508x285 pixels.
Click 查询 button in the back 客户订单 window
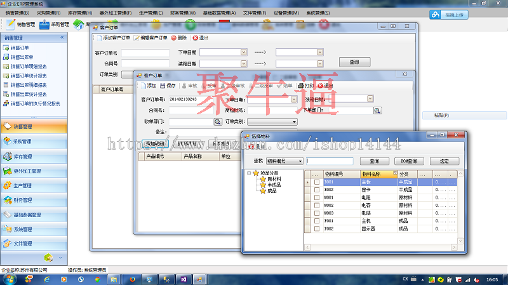click(x=354, y=62)
